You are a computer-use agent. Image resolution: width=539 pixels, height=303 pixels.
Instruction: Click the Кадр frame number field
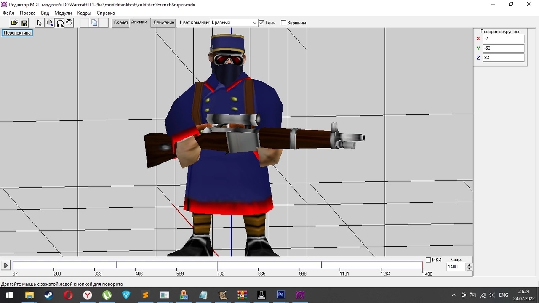point(456,267)
